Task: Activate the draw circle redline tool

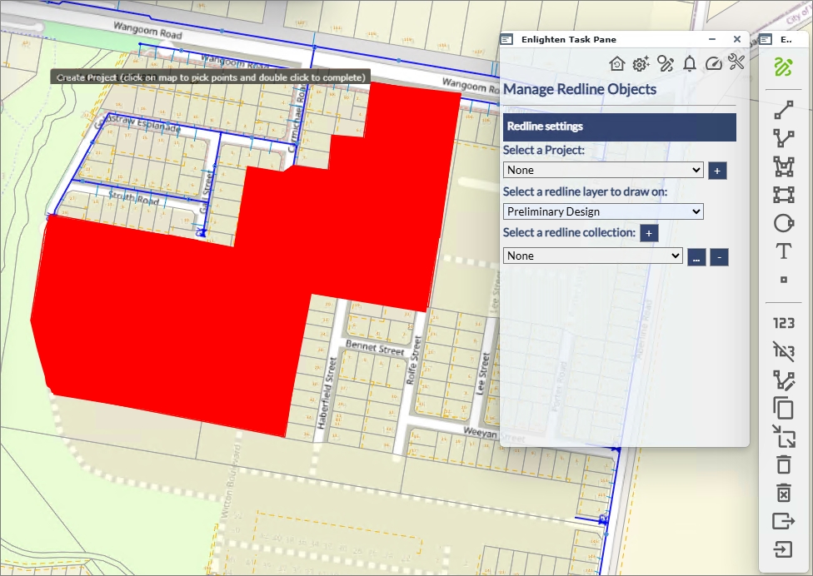Action: (783, 223)
